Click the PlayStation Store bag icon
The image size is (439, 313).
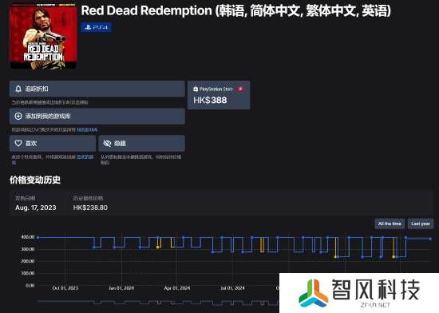(196, 89)
